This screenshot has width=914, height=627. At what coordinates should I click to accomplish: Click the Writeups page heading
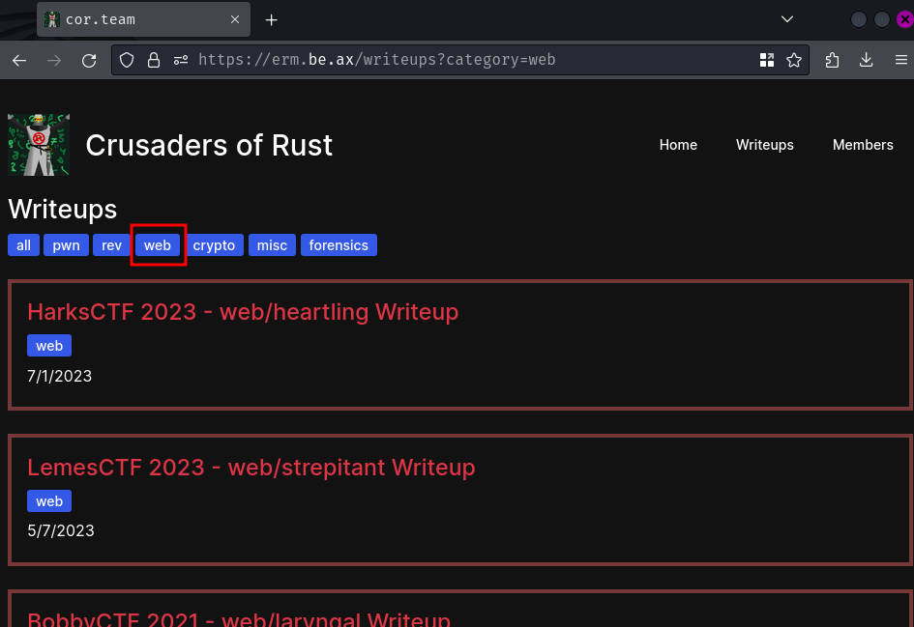tap(62, 209)
